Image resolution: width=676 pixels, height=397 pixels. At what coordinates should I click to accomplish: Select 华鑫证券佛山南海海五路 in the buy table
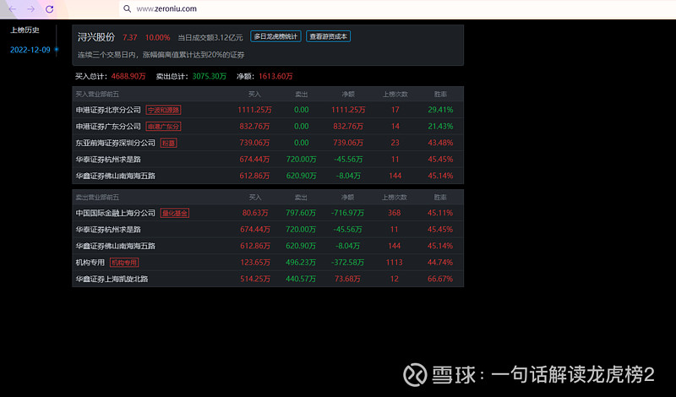pyautogui.click(x=116, y=176)
